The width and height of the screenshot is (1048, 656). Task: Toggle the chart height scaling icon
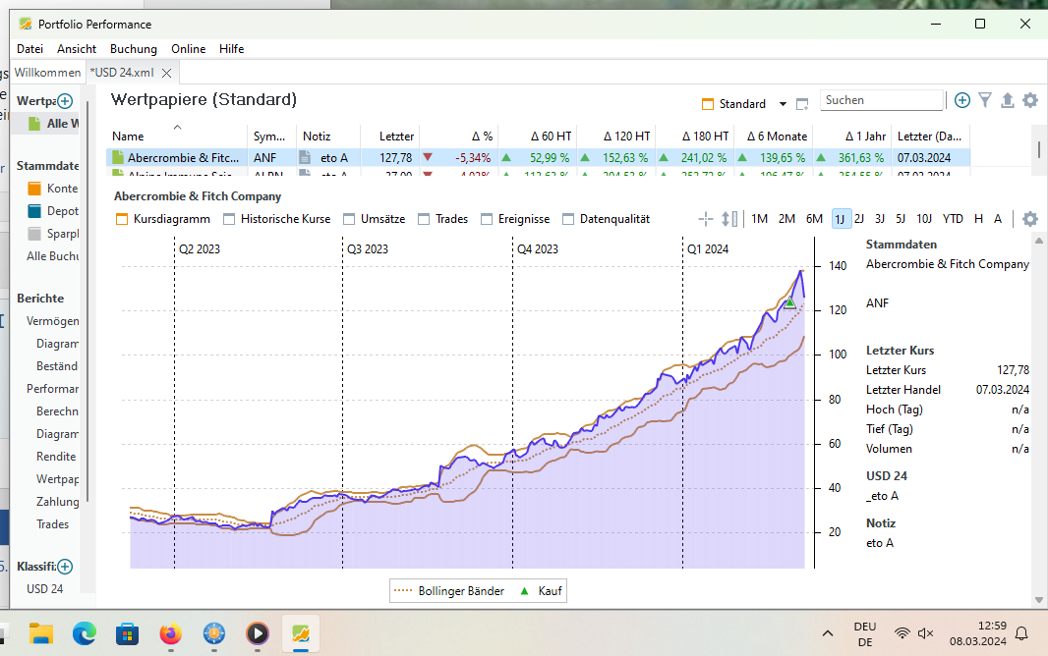[x=729, y=219]
